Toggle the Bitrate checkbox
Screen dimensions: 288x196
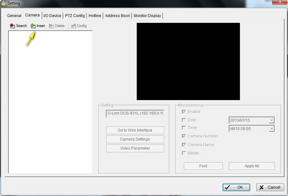(x=184, y=153)
